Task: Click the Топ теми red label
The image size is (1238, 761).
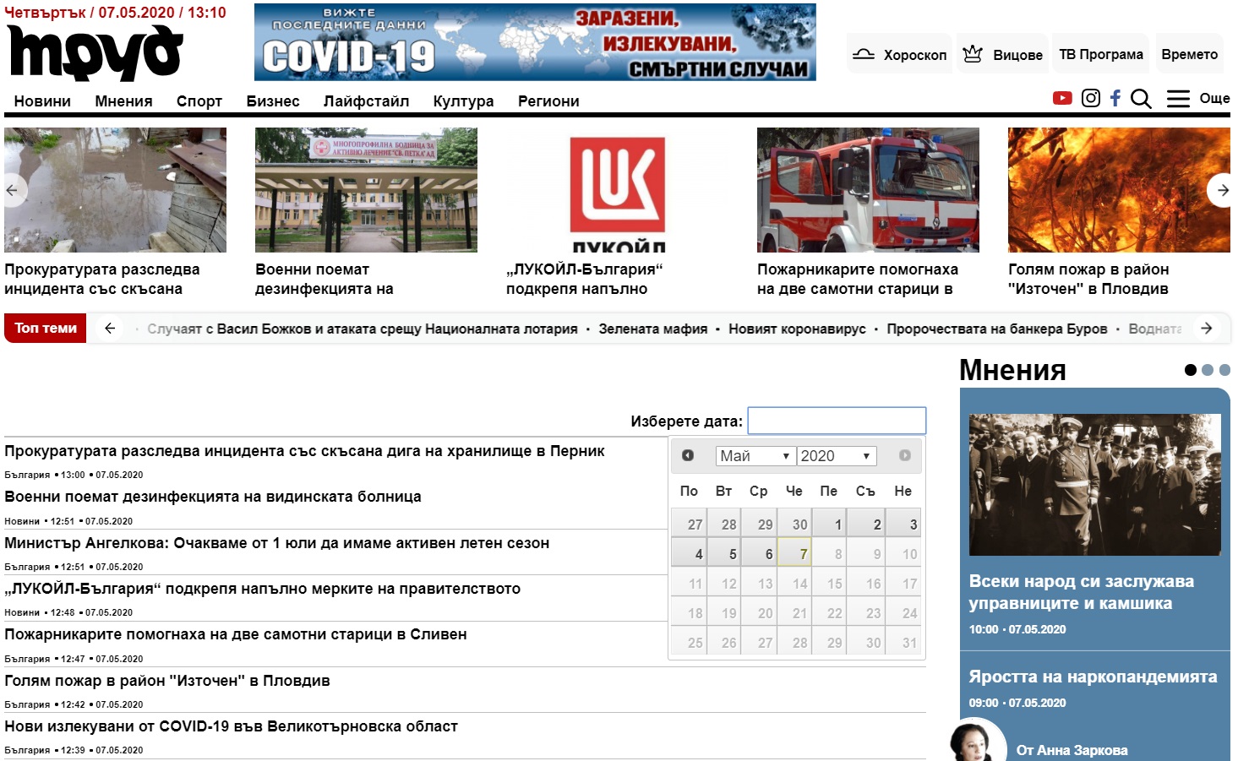Action: coord(46,328)
